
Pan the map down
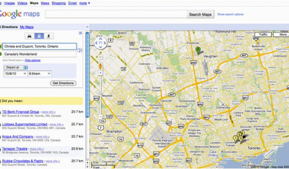coord(100,47)
